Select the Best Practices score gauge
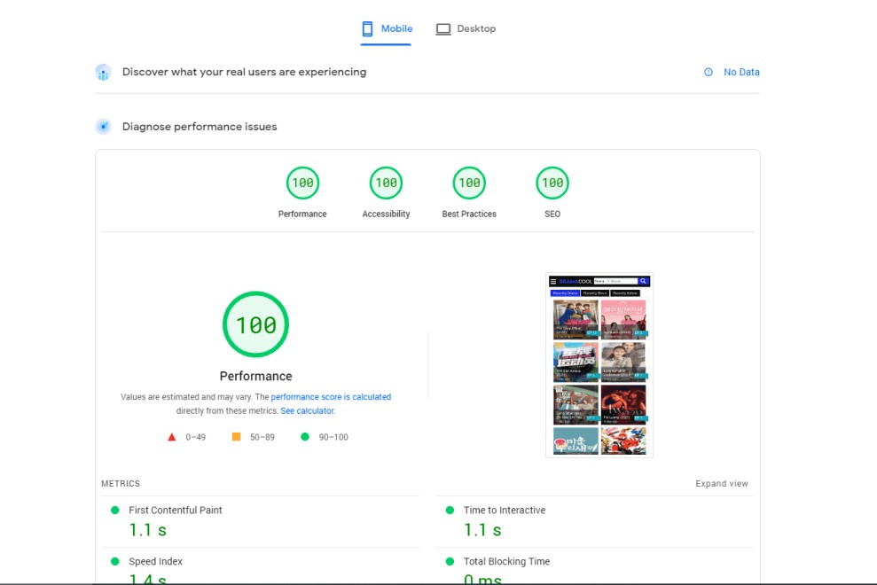877x585 pixels. [469, 183]
